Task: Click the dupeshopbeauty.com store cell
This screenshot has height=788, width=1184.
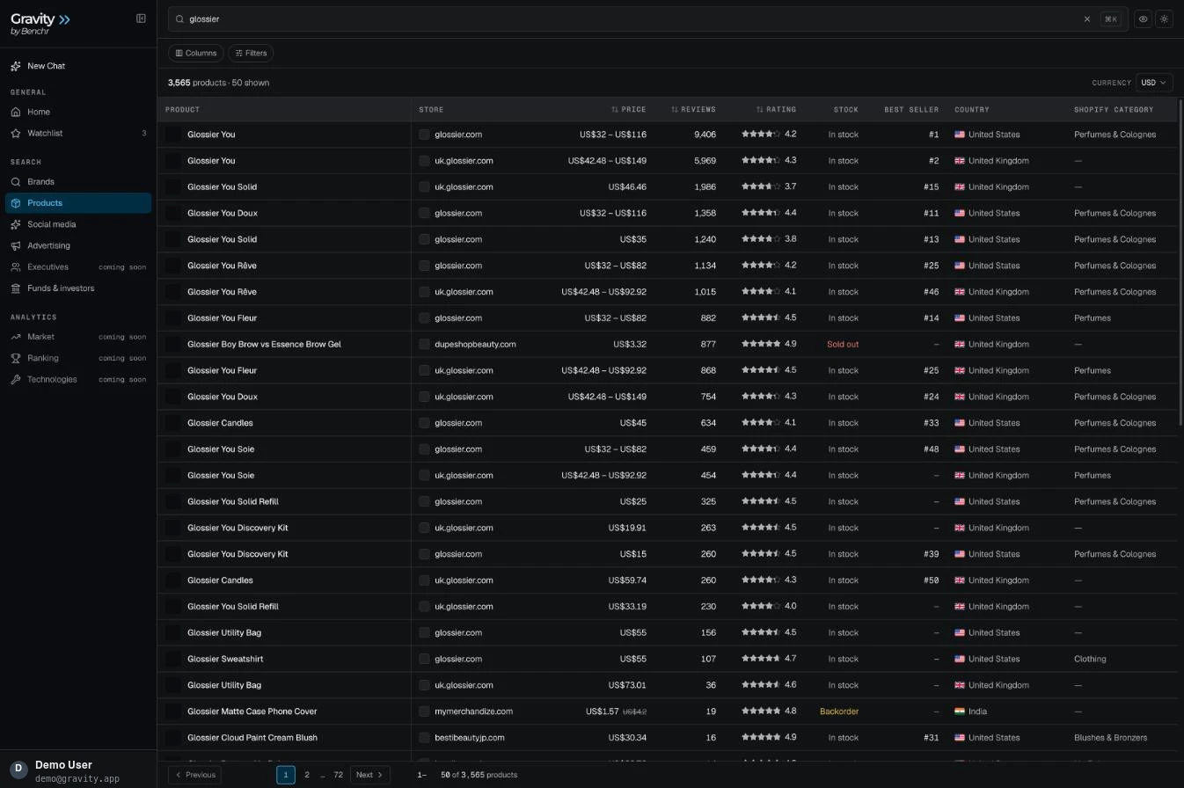Action: [475, 345]
